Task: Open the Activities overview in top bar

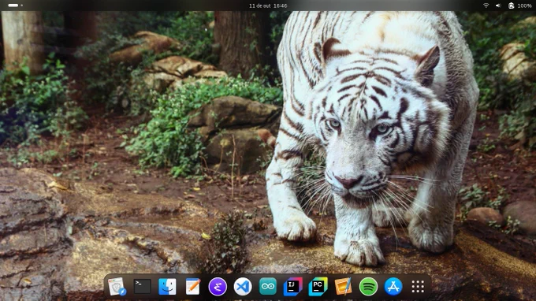Action: click(16, 6)
